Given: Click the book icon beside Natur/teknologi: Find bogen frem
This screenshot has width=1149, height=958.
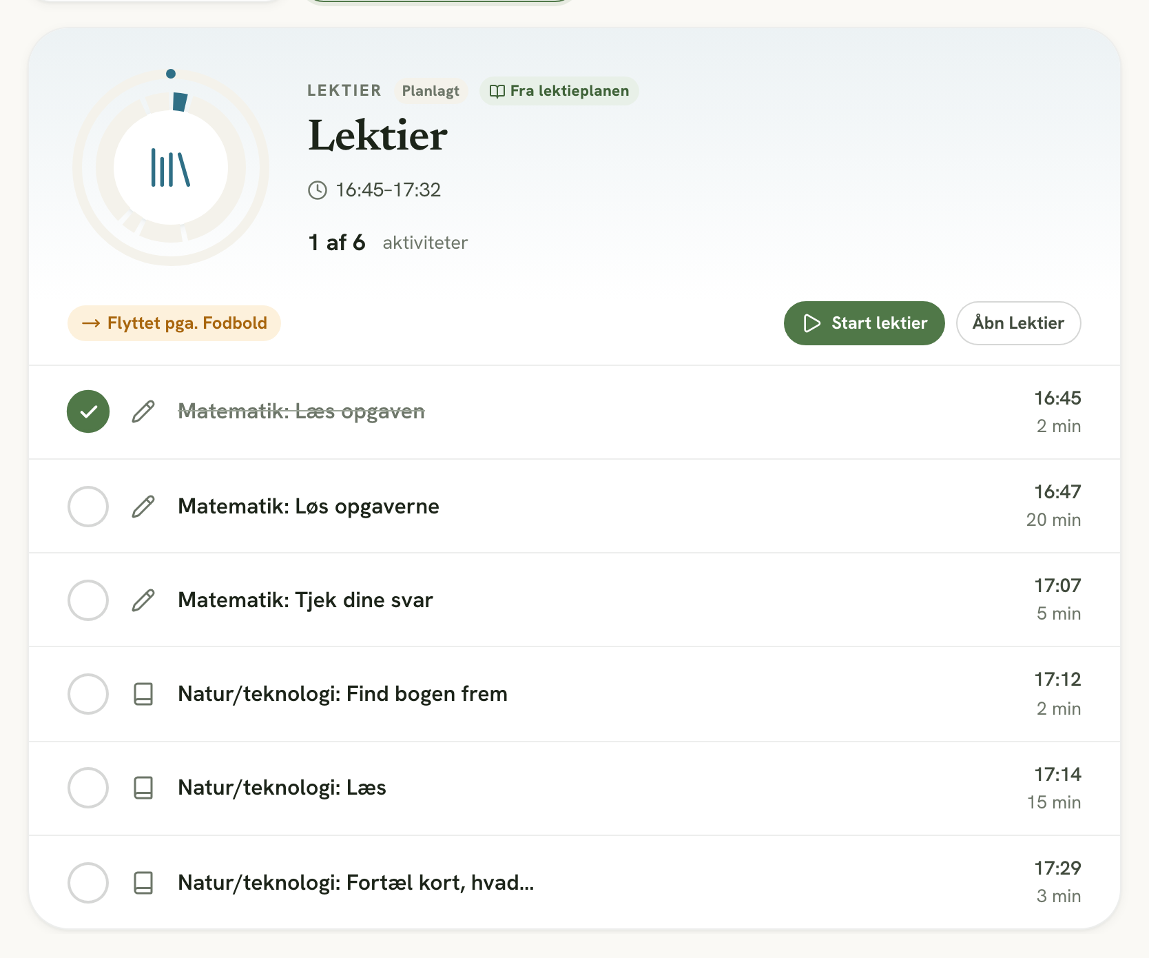Looking at the screenshot, I should click(143, 694).
